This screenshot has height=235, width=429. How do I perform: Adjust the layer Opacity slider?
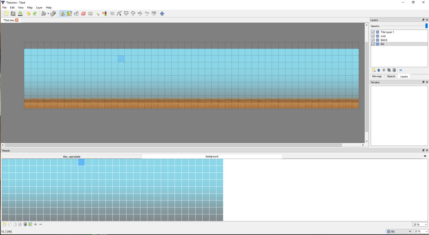(x=426, y=26)
